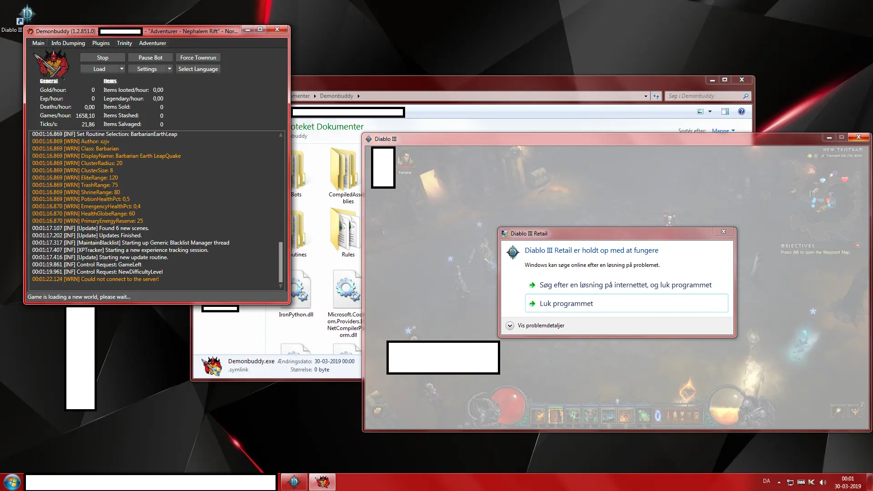
Task: Click the magnifier icon in Explorer search box
Action: coord(746,96)
